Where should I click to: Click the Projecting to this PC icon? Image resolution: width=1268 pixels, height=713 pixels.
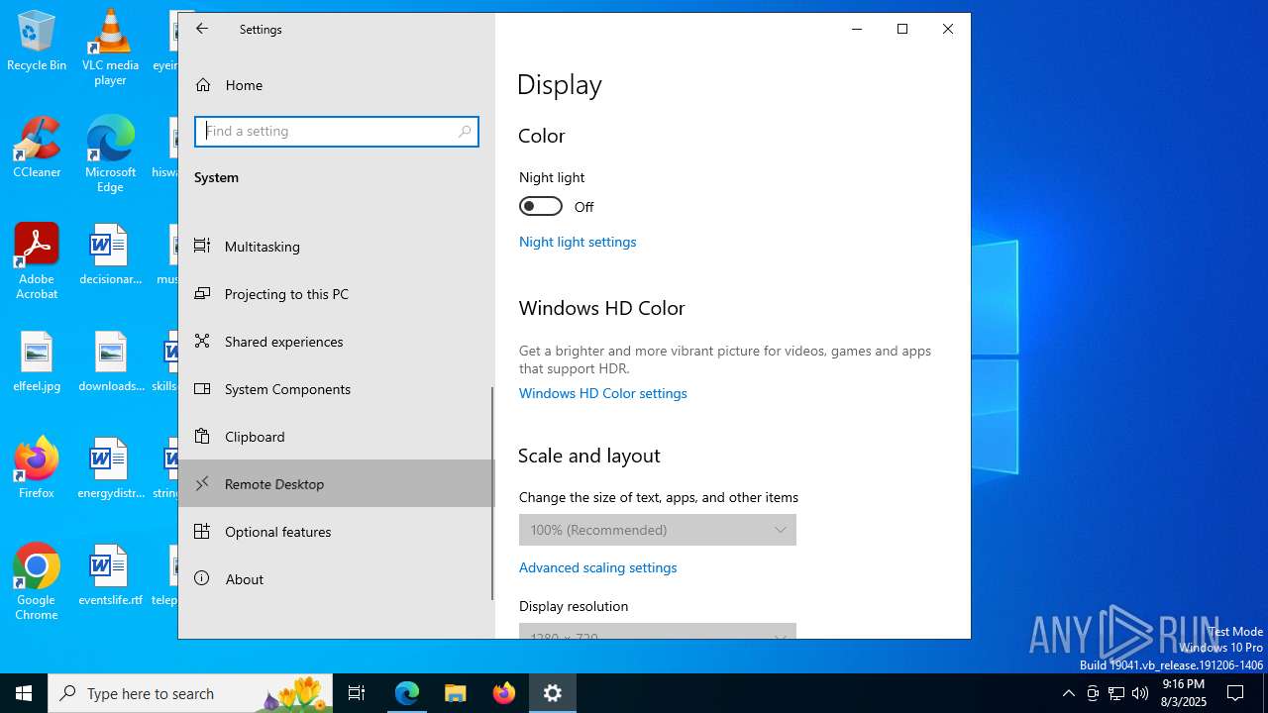pyautogui.click(x=202, y=293)
